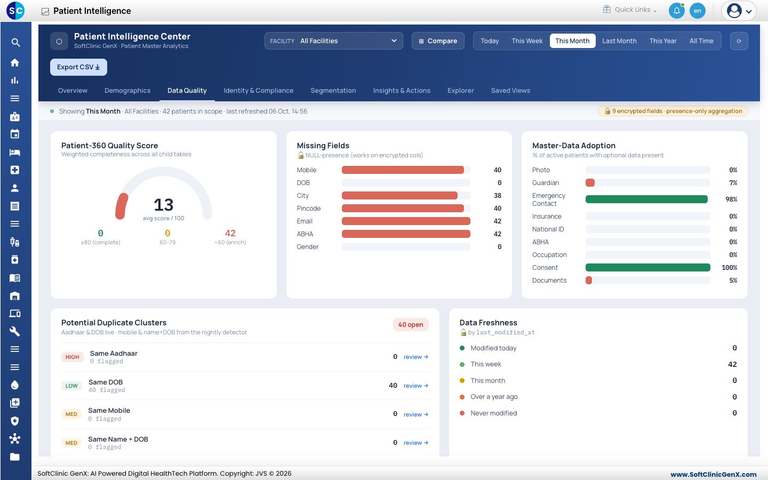768x480 pixels.
Task: Open the notifications bell
Action: pyautogui.click(x=677, y=11)
